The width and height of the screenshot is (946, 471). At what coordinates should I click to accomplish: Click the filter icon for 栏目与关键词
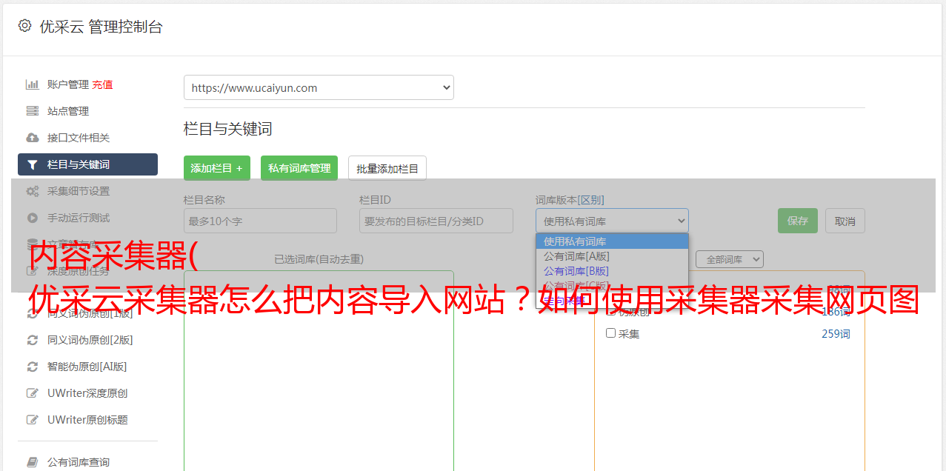click(33, 164)
